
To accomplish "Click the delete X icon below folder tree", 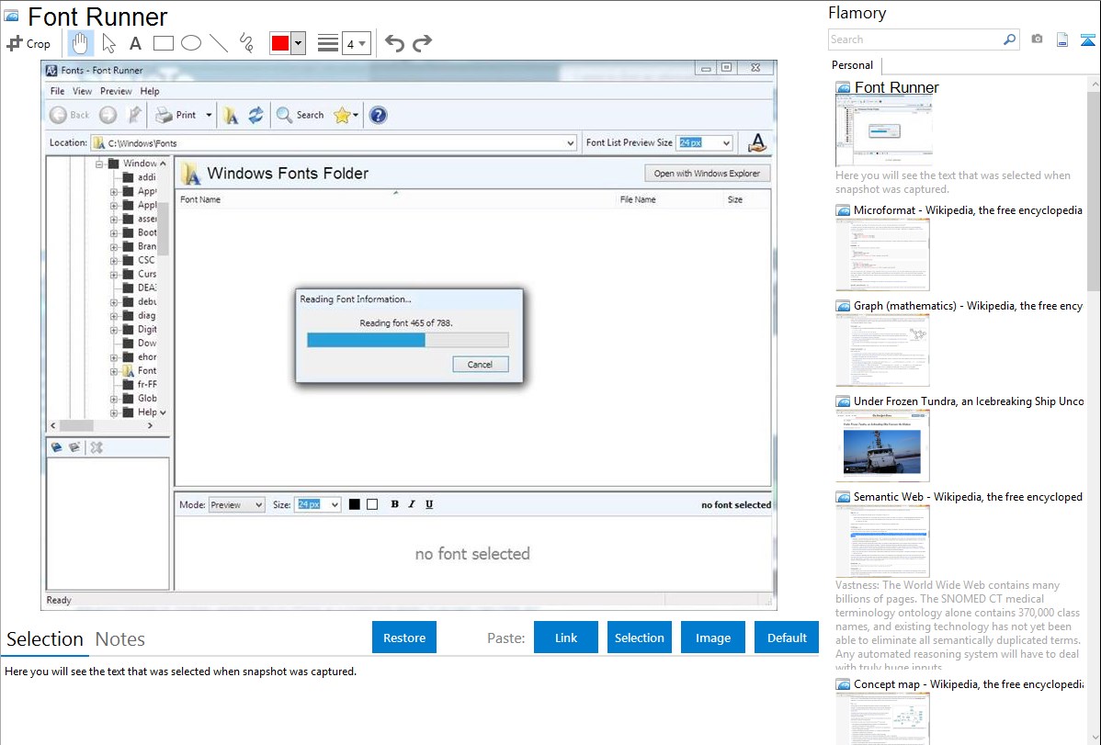I will click(96, 447).
